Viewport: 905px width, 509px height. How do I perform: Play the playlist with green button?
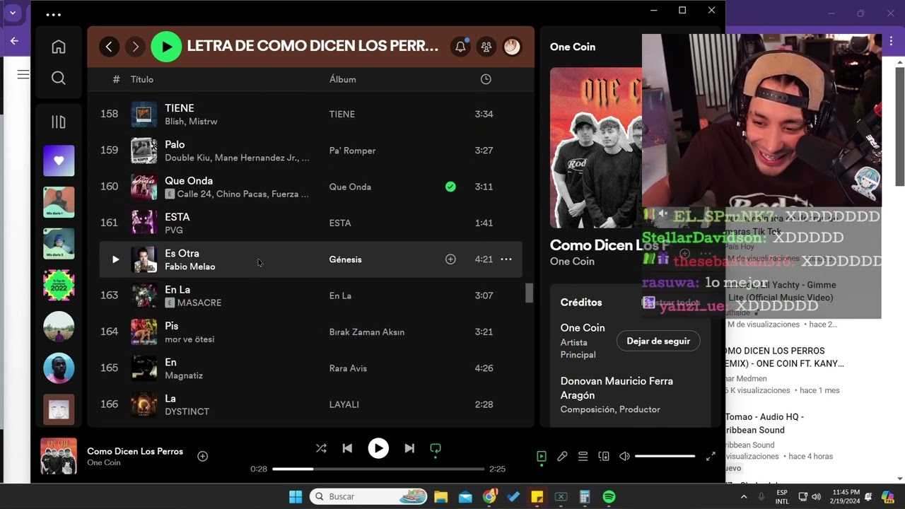point(166,47)
